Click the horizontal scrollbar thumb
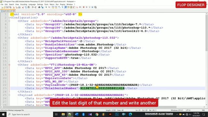Screen dimensions: 208x117 [x=90, y=107]
